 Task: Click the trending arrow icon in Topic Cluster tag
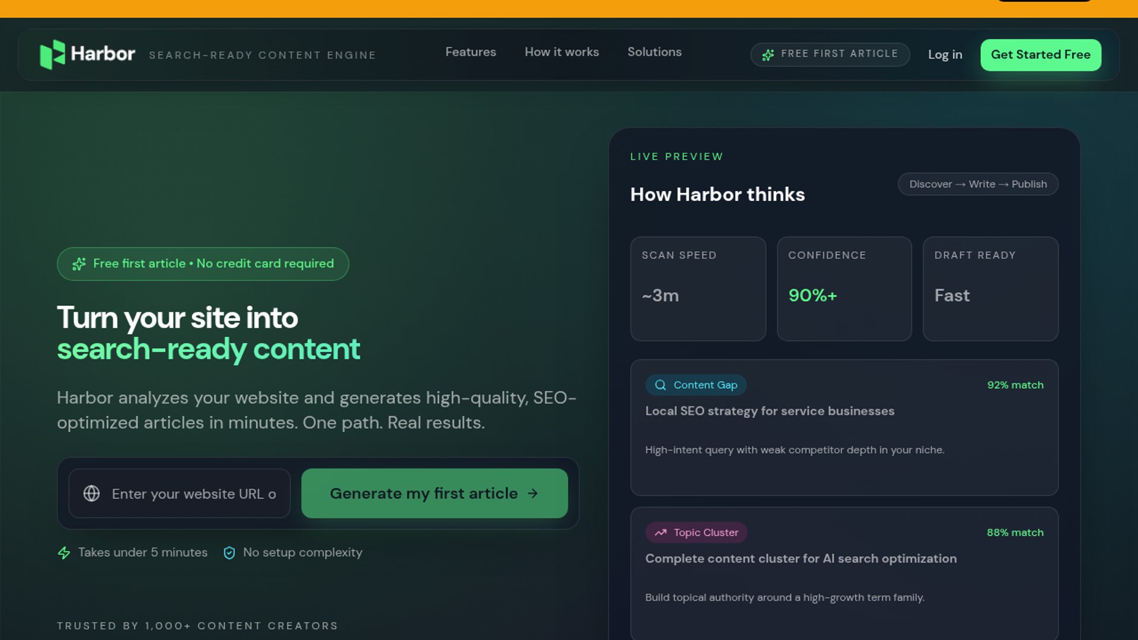tap(660, 533)
